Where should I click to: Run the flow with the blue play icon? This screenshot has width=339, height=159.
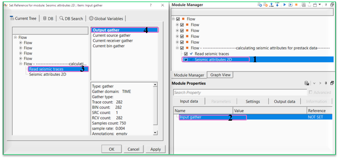(285, 4)
